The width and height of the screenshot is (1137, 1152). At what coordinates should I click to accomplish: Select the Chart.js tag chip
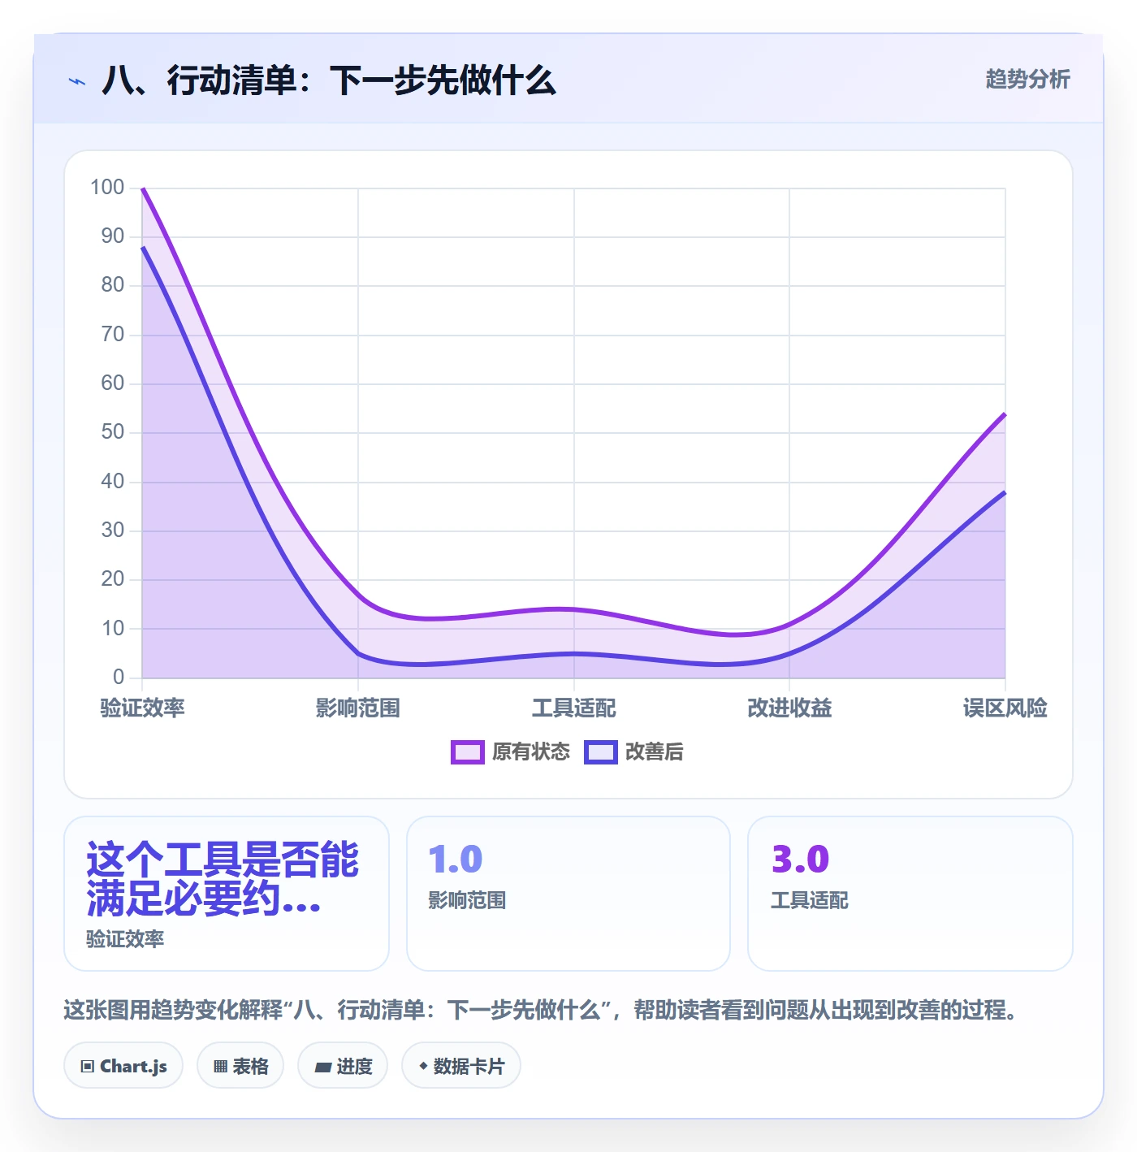[x=123, y=1066]
